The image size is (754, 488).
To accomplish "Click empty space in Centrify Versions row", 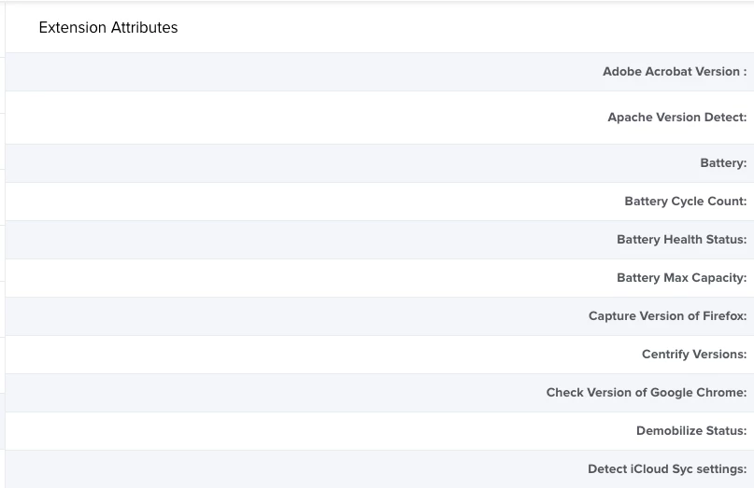I will point(289,354).
